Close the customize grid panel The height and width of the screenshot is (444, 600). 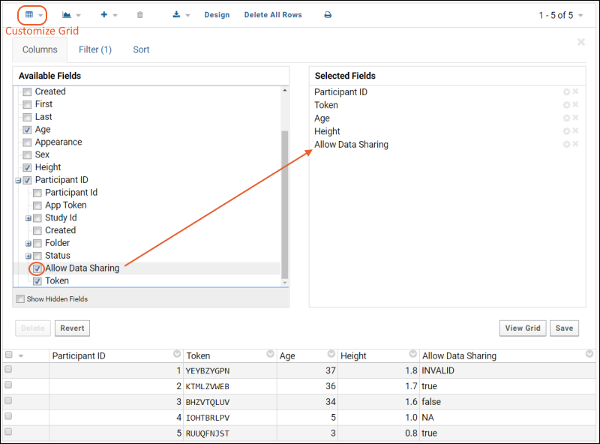pyautogui.click(x=580, y=42)
